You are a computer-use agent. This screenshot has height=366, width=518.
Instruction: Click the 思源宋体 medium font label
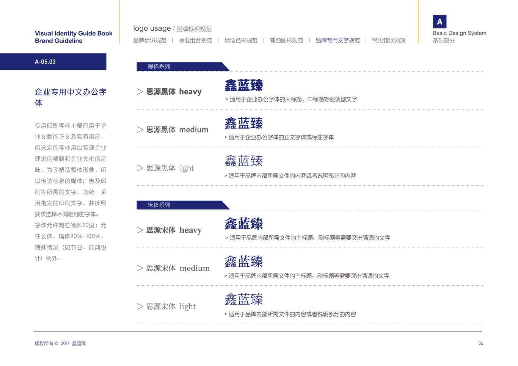(x=178, y=268)
